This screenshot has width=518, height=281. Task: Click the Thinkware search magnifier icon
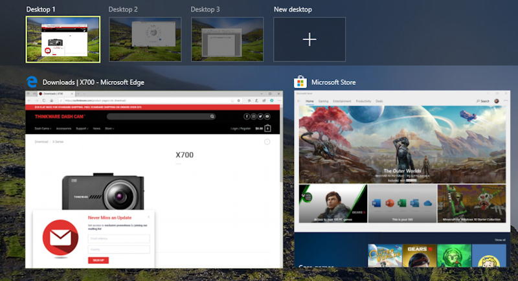pyautogui.click(x=212, y=117)
